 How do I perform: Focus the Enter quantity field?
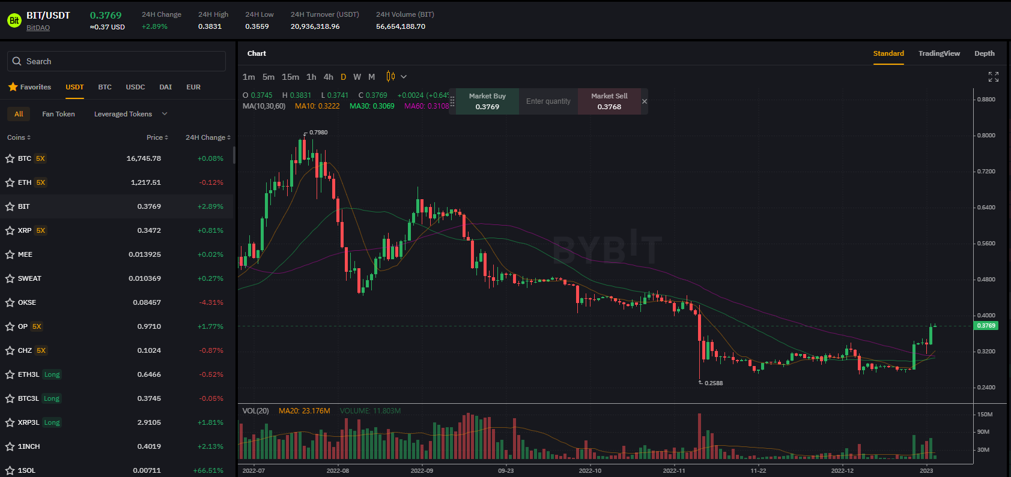pos(548,101)
